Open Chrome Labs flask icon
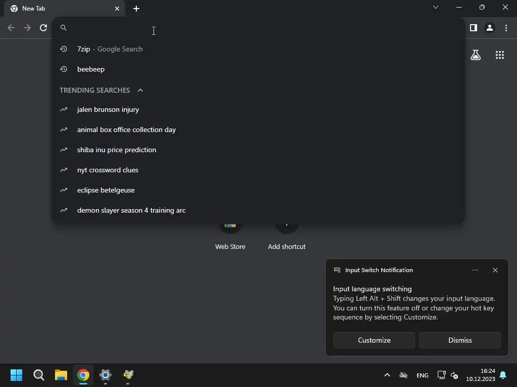 pyautogui.click(x=476, y=55)
